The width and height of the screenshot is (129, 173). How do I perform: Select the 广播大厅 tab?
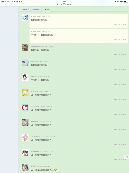pos(46,10)
